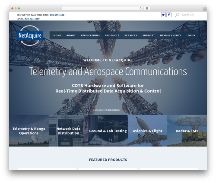The width and height of the screenshot is (216, 183).
Task: Go to the Home menu item
Action: 57,35
